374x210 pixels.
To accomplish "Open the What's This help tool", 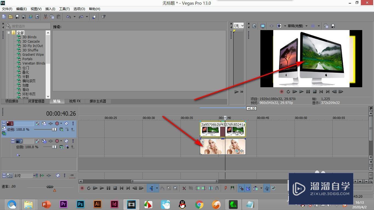I will pos(103,17).
